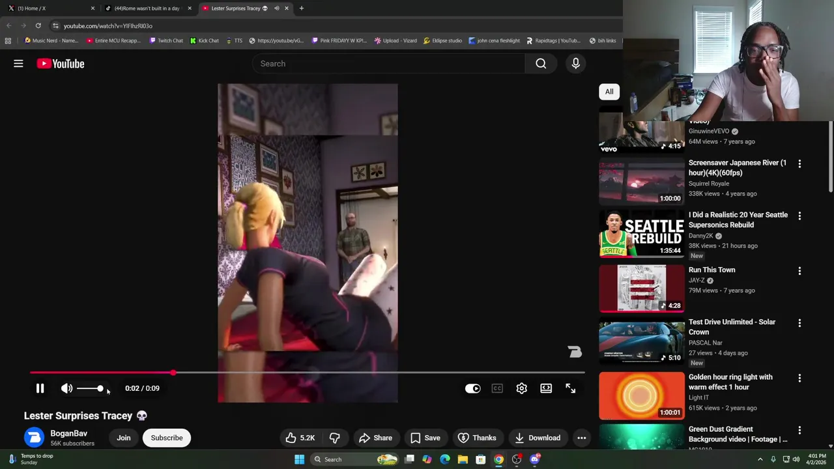Open File Explorer from the taskbar
The image size is (834, 469).
(x=463, y=459)
